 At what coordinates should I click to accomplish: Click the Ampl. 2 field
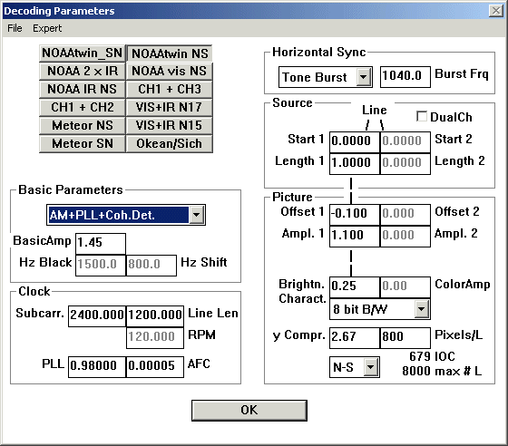(405, 237)
